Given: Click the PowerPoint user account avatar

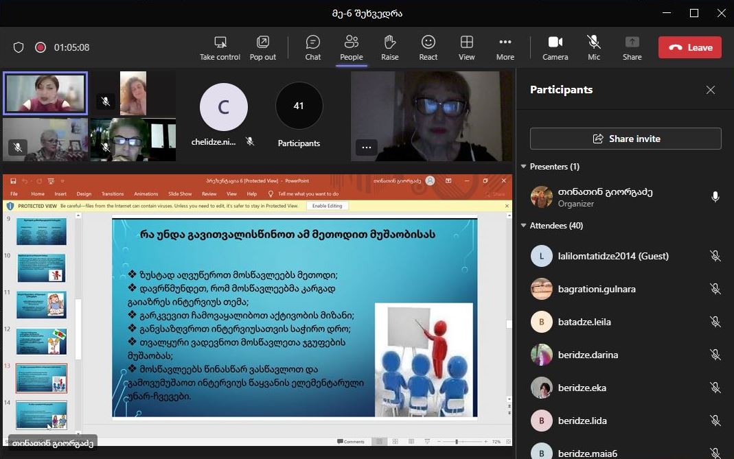Looking at the screenshot, I should (431, 180).
